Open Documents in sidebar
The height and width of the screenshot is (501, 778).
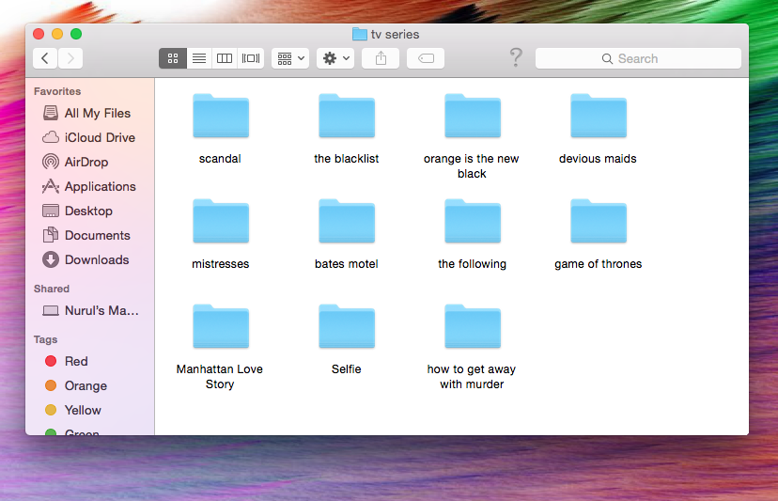click(90, 235)
